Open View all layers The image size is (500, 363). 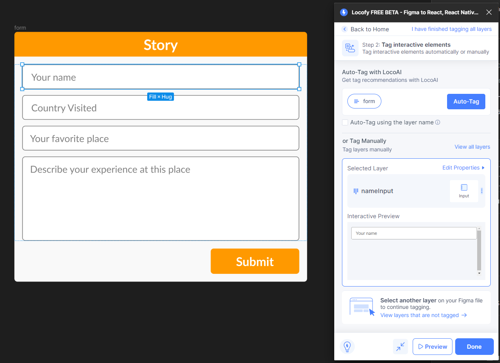(472, 147)
